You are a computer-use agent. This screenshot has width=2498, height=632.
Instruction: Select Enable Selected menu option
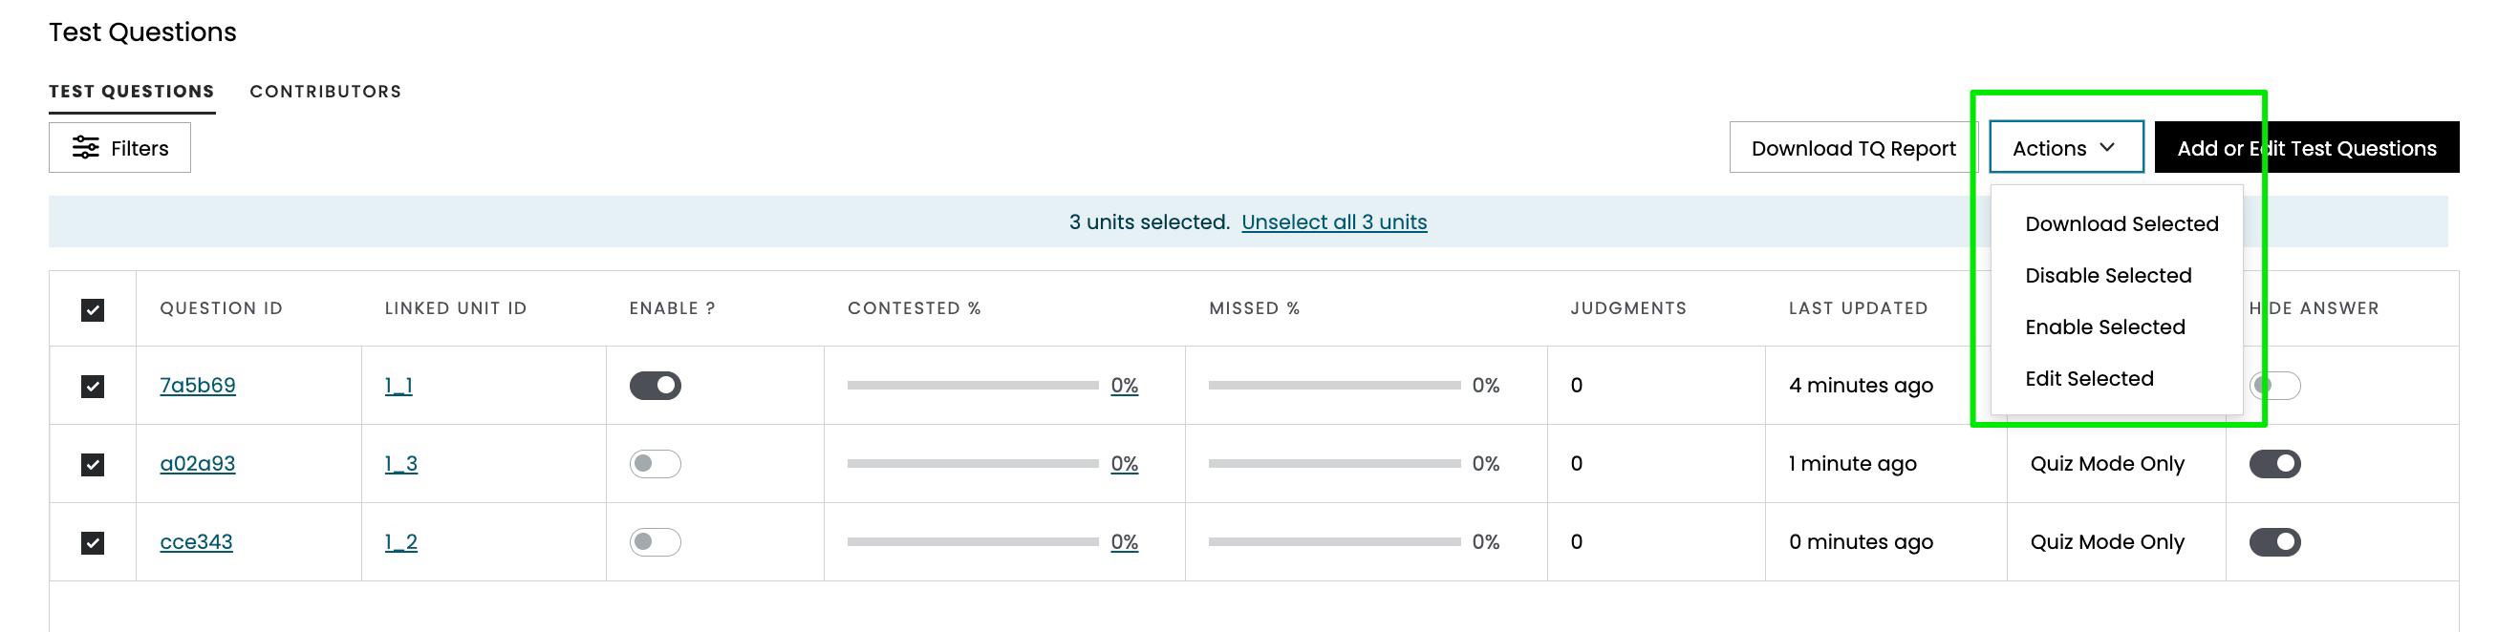pos(2104,327)
